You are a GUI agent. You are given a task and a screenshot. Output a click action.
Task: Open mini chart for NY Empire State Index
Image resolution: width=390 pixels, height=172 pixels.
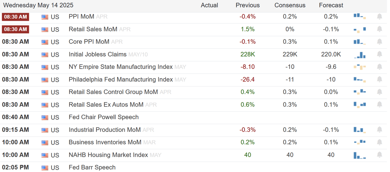point(360,67)
